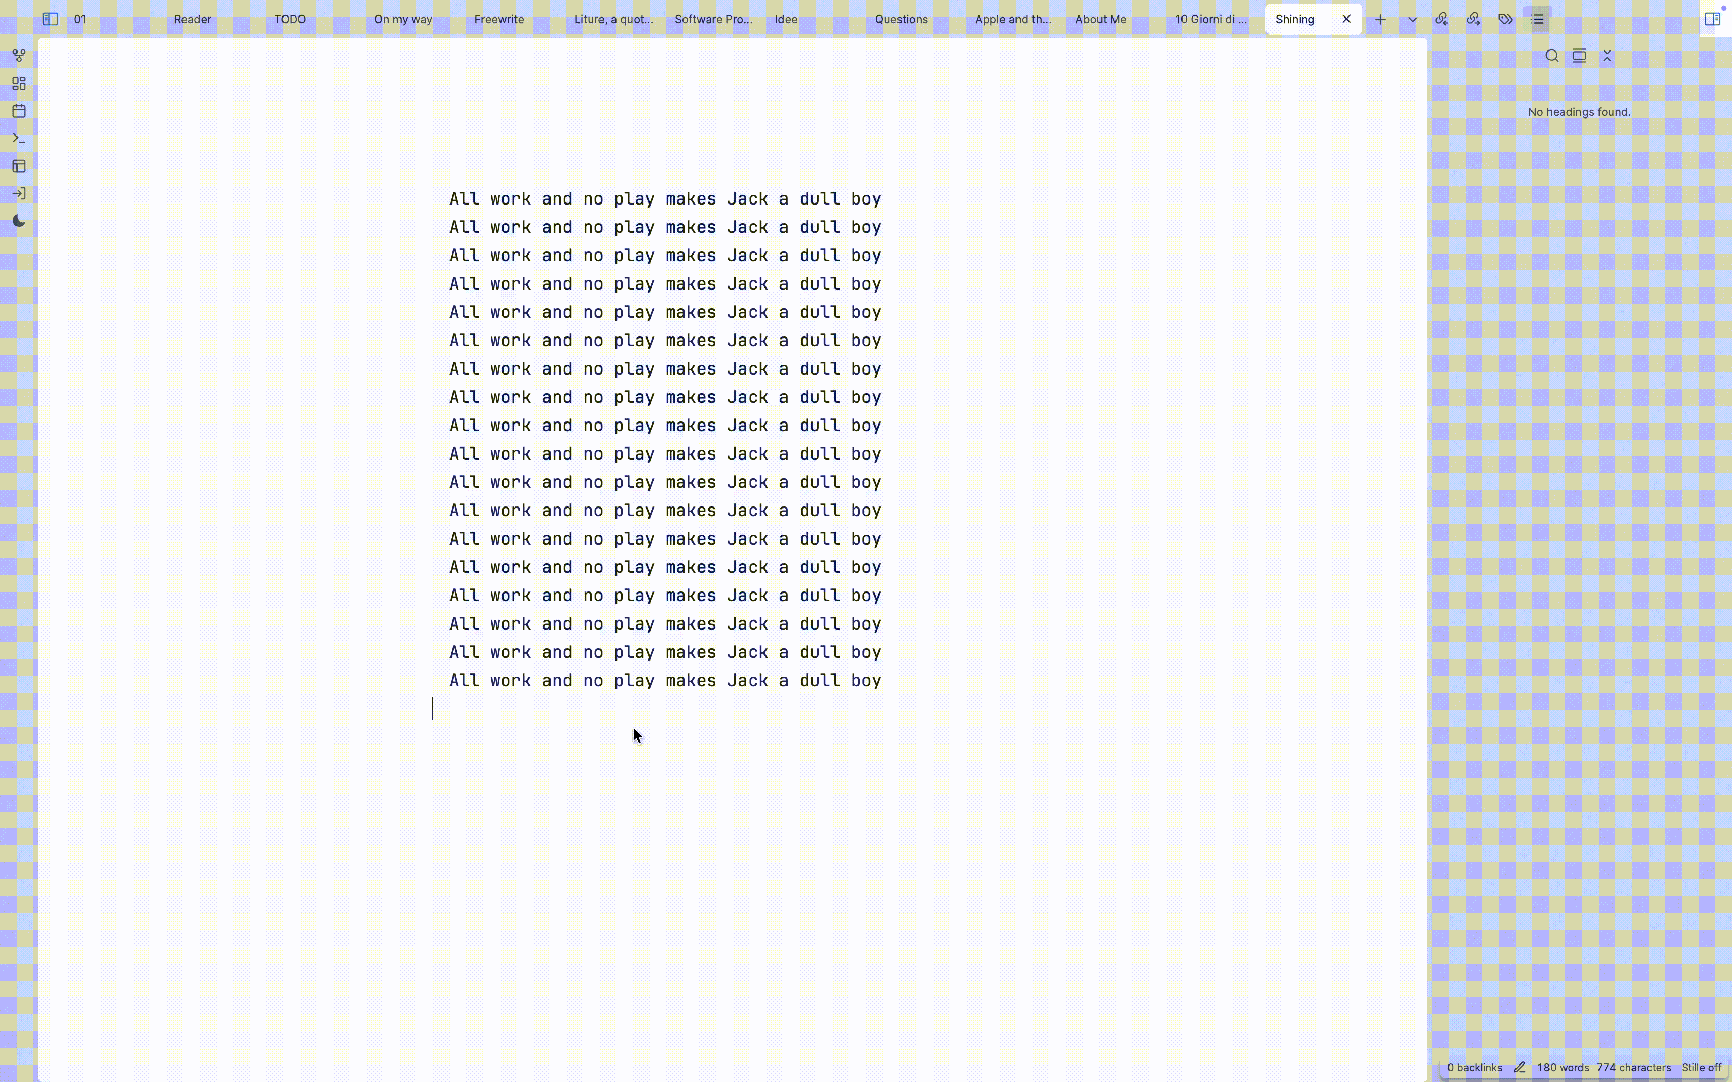This screenshot has height=1082, width=1732.
Task: Open the About Me tab
Action: (x=1101, y=20)
